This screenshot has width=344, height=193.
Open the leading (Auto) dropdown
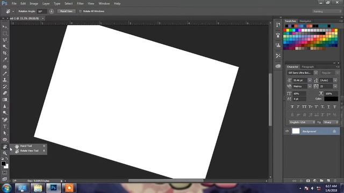tap(335, 80)
